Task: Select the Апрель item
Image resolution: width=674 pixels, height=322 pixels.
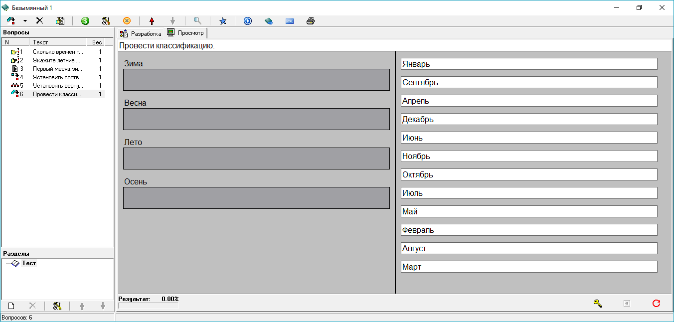Action: [x=529, y=101]
